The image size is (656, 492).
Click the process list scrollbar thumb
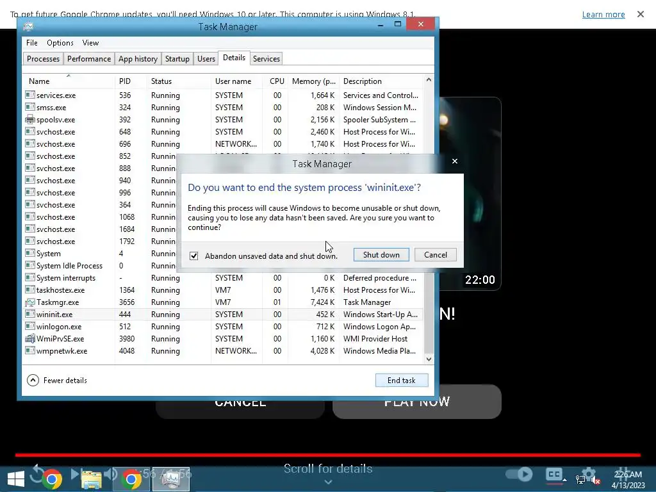(429, 312)
